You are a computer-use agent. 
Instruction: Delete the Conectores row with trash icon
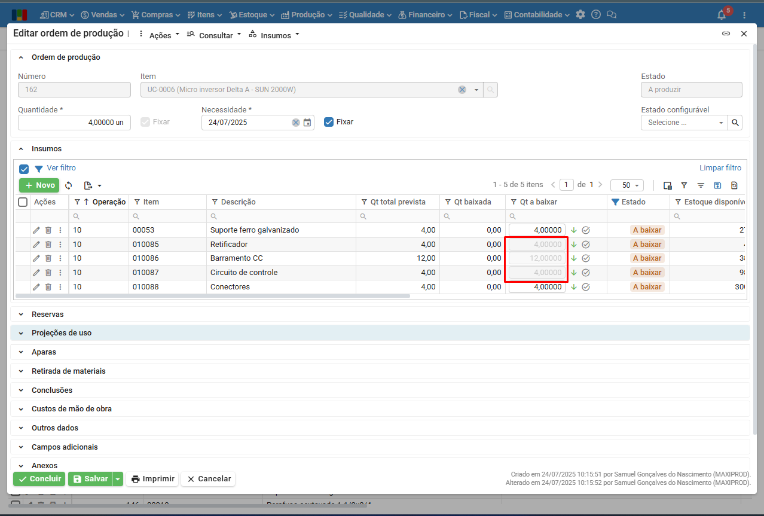coord(48,287)
